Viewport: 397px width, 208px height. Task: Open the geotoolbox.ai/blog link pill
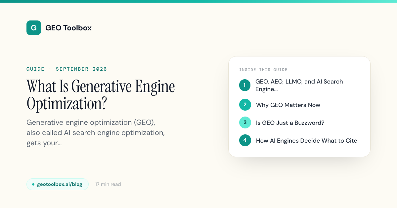tap(58, 184)
